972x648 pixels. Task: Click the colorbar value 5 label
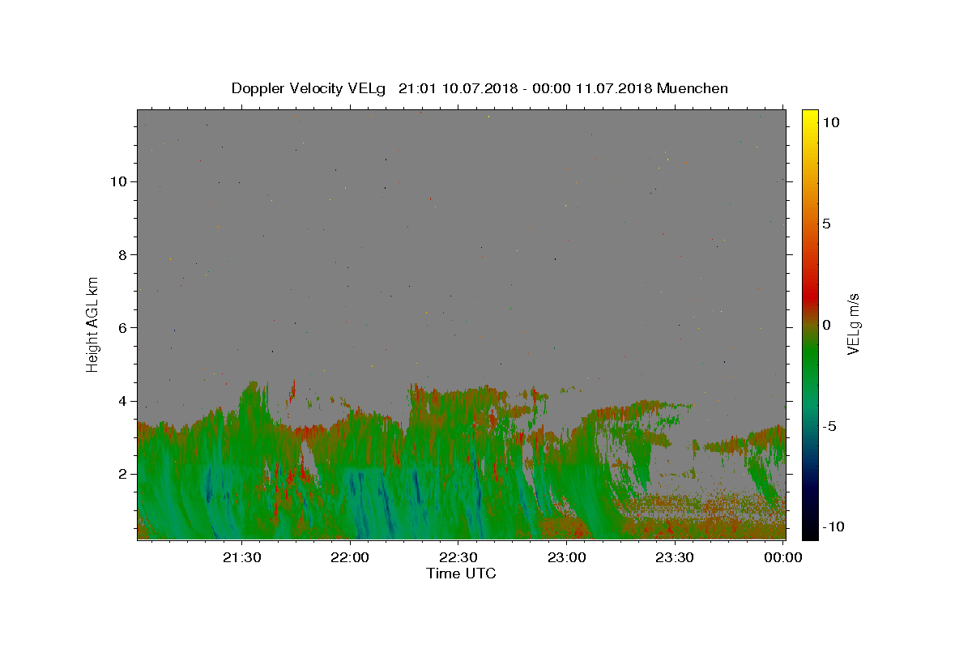click(826, 224)
